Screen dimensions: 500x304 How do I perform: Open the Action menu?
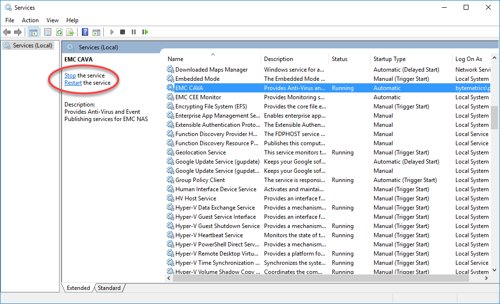(x=30, y=20)
